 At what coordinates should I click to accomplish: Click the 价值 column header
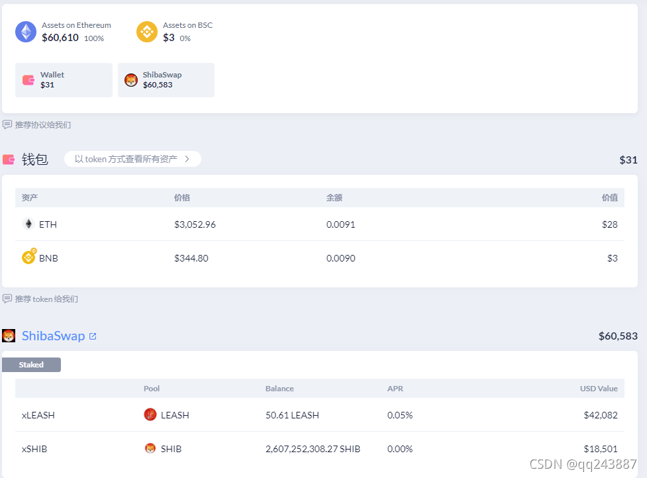coord(610,197)
